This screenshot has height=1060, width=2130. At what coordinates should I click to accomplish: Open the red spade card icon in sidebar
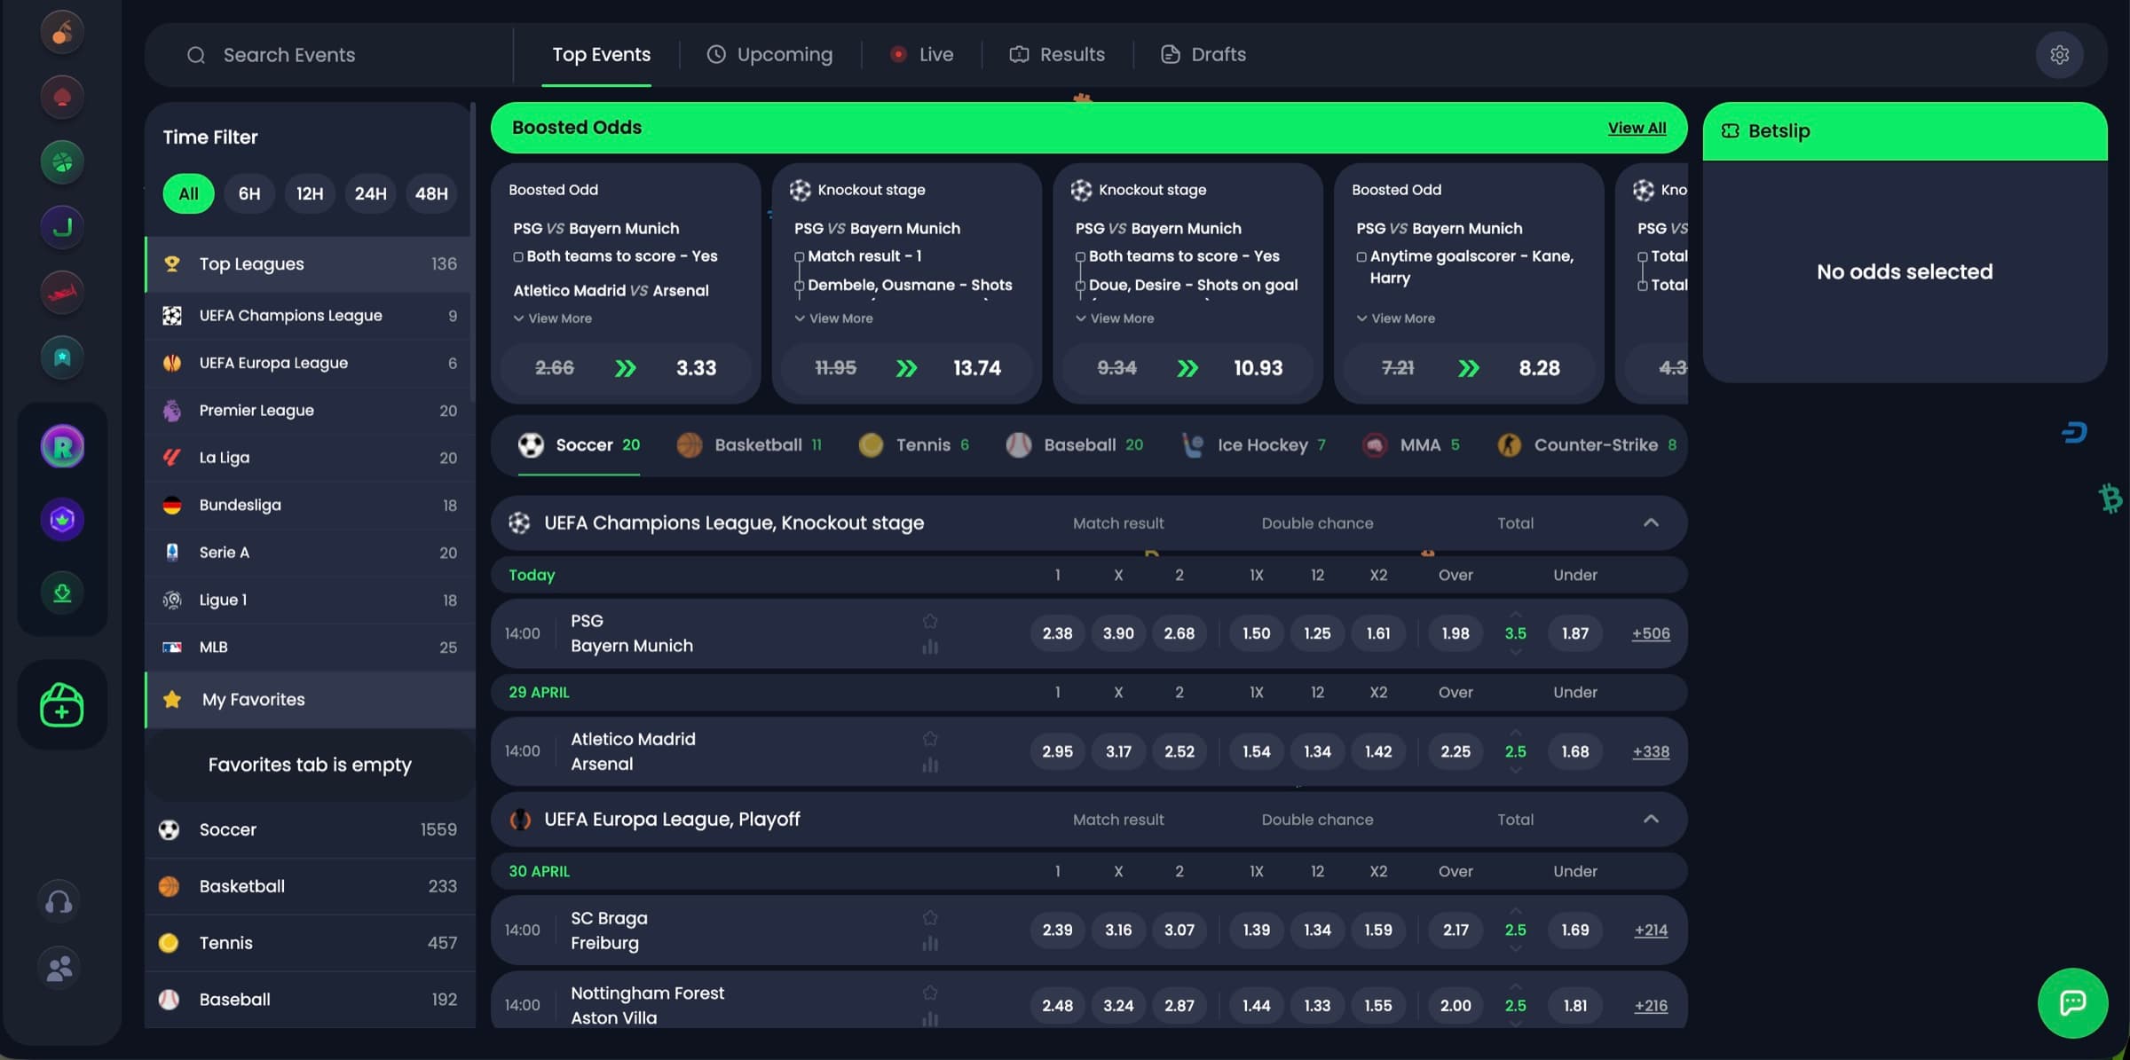point(62,97)
